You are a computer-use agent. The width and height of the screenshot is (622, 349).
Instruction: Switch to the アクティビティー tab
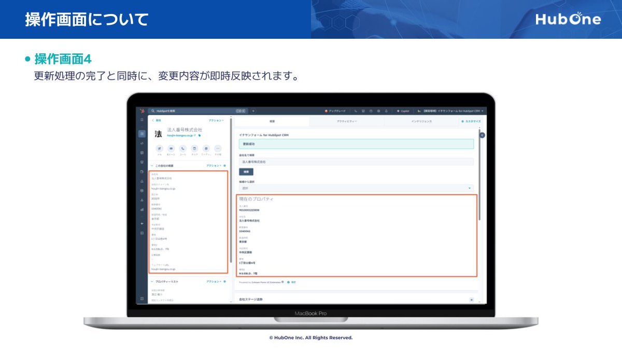coord(347,122)
